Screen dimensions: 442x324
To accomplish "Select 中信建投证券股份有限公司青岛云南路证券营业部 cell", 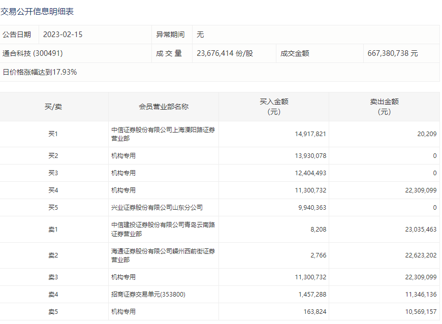I will [x=163, y=230].
